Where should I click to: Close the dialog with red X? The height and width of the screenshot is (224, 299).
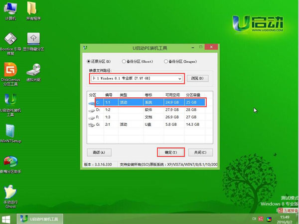211,47
